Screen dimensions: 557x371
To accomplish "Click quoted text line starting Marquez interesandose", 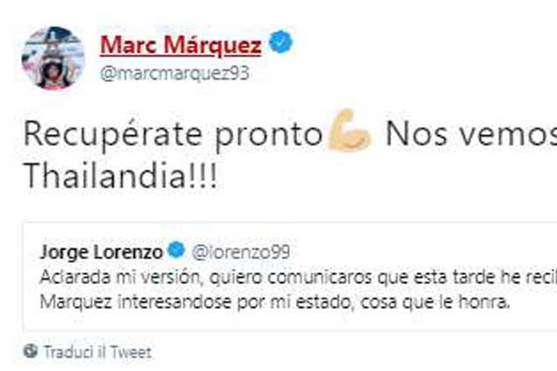I will click(275, 303).
